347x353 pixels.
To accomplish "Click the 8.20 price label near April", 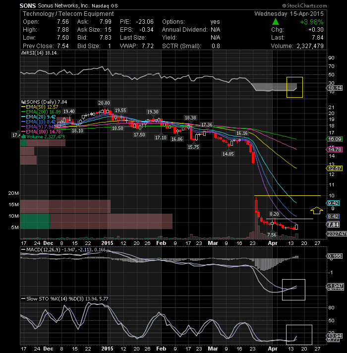I will tap(274, 214).
